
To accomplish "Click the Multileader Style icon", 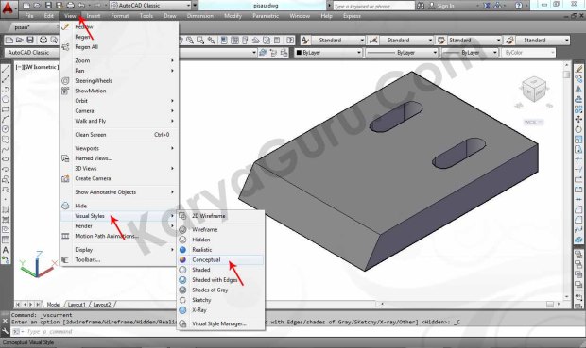I will pos(509,40).
